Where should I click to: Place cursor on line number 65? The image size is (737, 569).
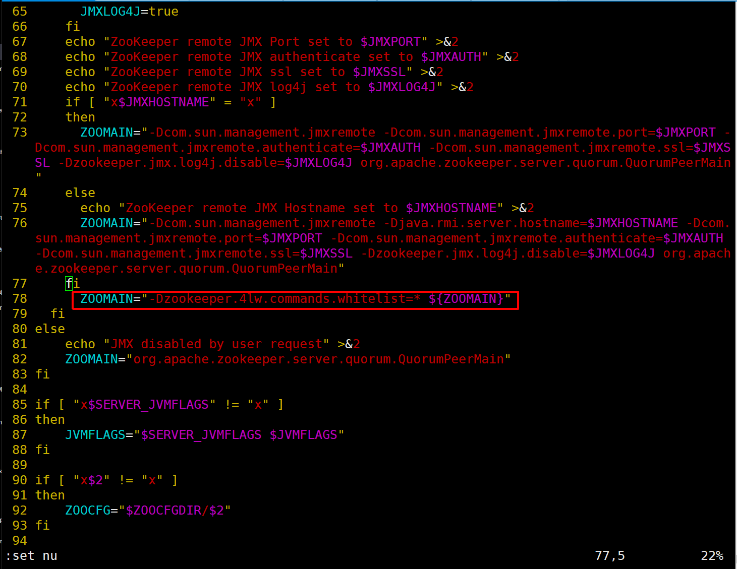(x=20, y=12)
